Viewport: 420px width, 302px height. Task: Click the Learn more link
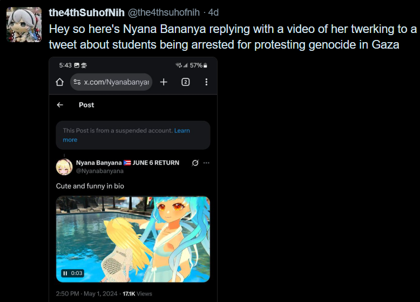tap(126, 135)
